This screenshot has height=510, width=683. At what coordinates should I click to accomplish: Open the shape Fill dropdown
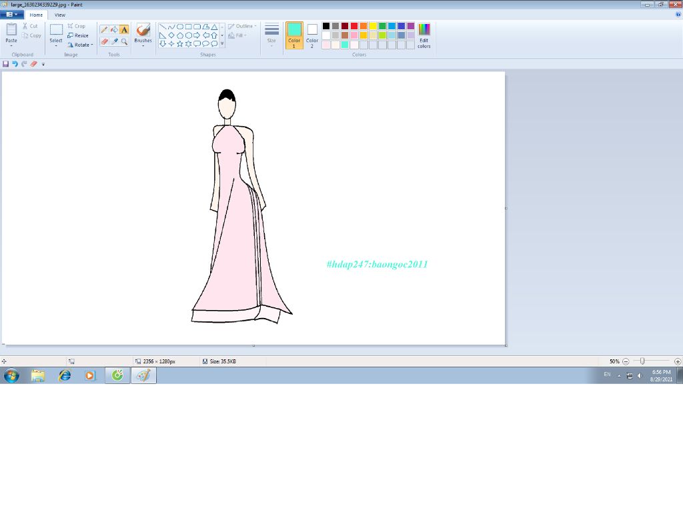[x=237, y=35]
